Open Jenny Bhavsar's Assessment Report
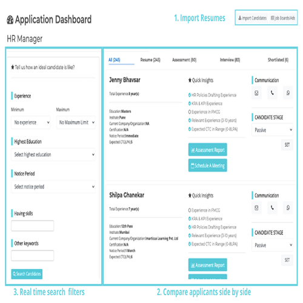Screen dimensions: 303x303 tap(207, 150)
